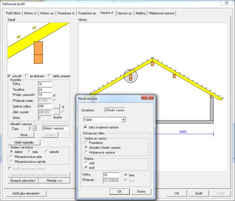The height and width of the screenshot is (201, 235).
Task: Click the Zrušit button
Action: coord(199,193)
